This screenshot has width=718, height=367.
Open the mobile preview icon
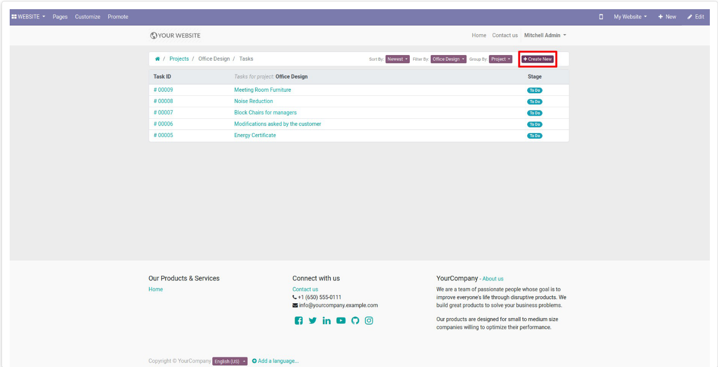coord(601,17)
